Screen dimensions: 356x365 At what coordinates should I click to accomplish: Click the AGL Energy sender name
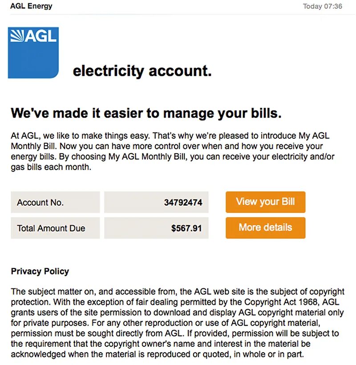pyautogui.click(x=31, y=6)
